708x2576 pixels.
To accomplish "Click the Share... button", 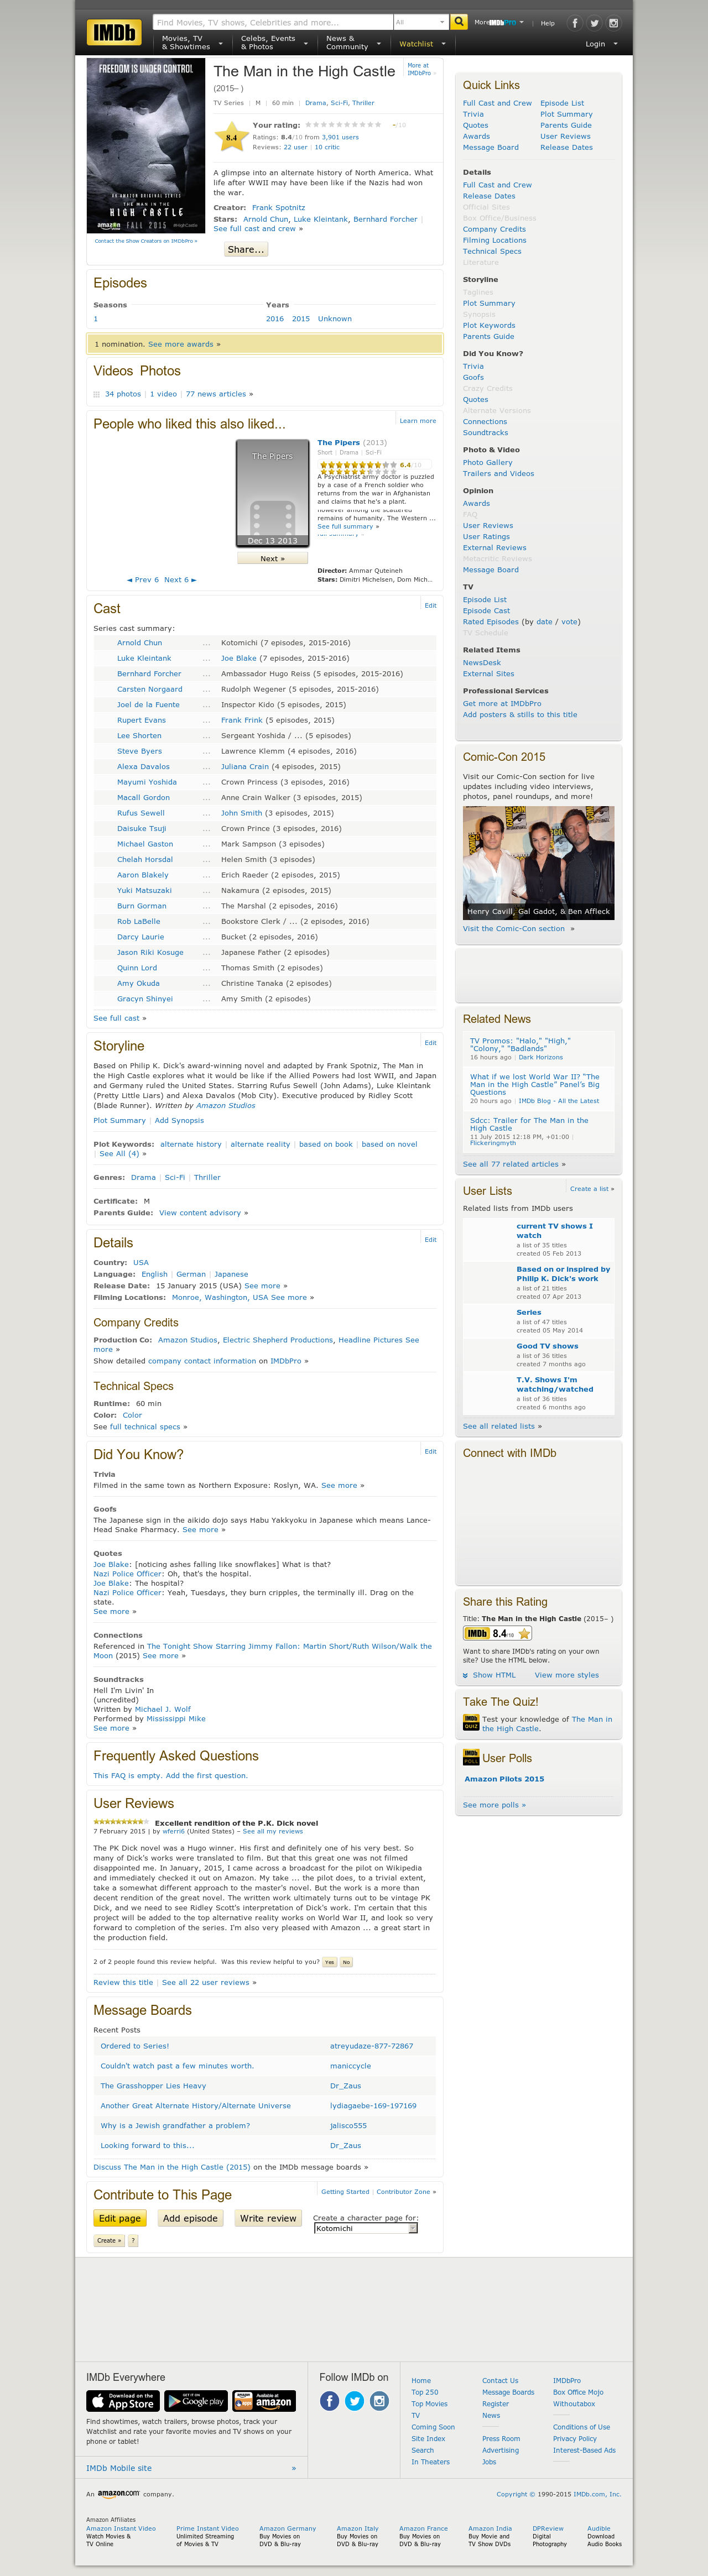I will 246,249.
